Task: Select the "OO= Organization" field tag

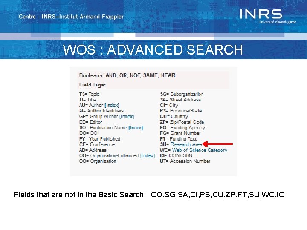Action: 98,161
